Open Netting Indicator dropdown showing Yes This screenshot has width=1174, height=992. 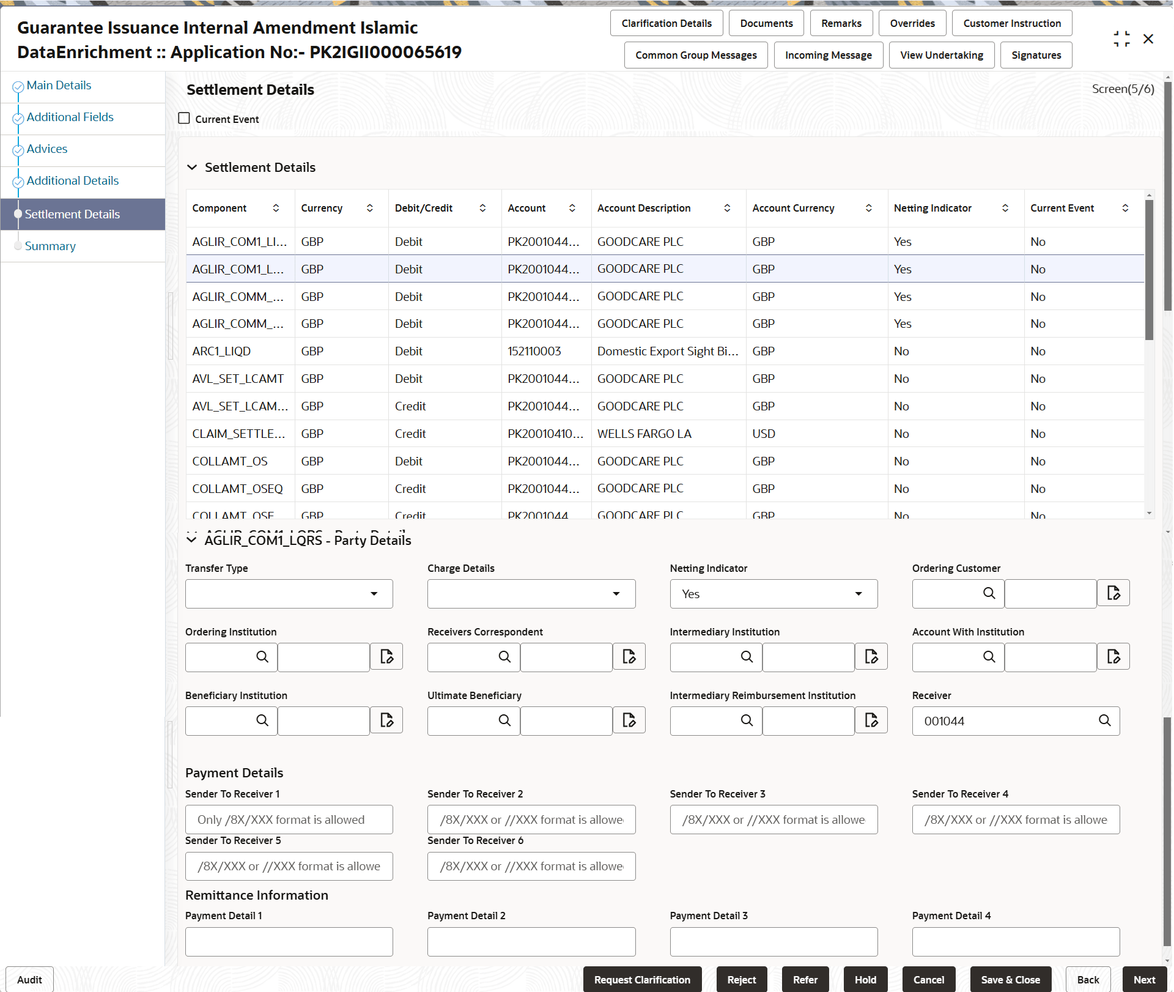tap(773, 594)
